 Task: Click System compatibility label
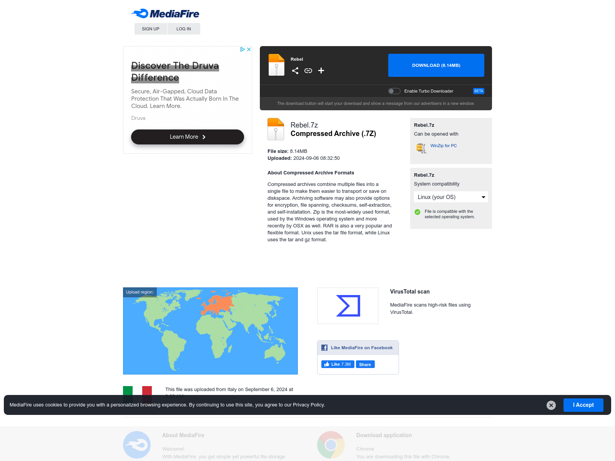(437, 184)
